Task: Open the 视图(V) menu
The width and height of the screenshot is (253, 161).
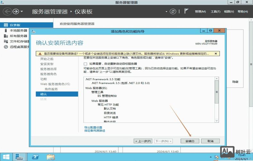Action: (229, 12)
